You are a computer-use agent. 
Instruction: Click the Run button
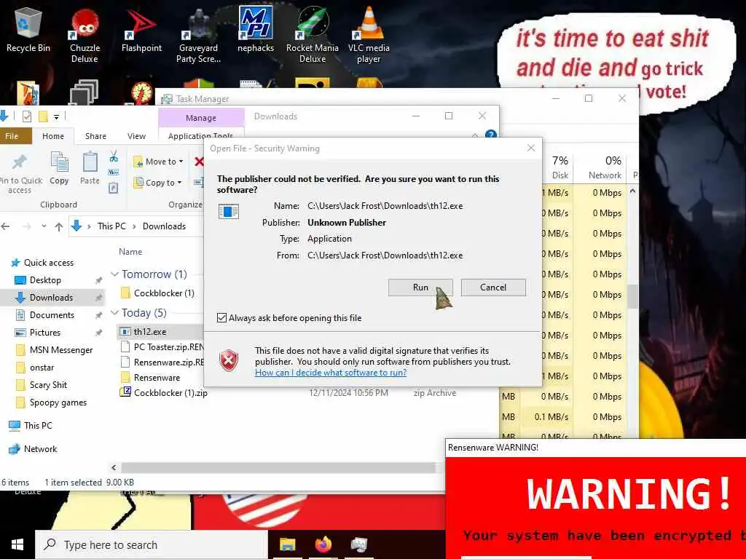[x=420, y=287]
